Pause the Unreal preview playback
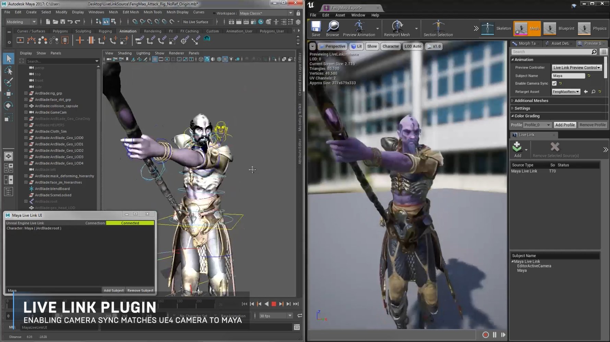This screenshot has width=610, height=342. [x=494, y=335]
